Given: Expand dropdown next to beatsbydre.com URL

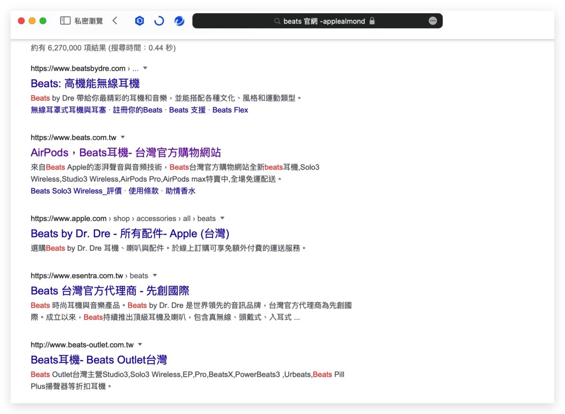Looking at the screenshot, I should click(x=145, y=68).
